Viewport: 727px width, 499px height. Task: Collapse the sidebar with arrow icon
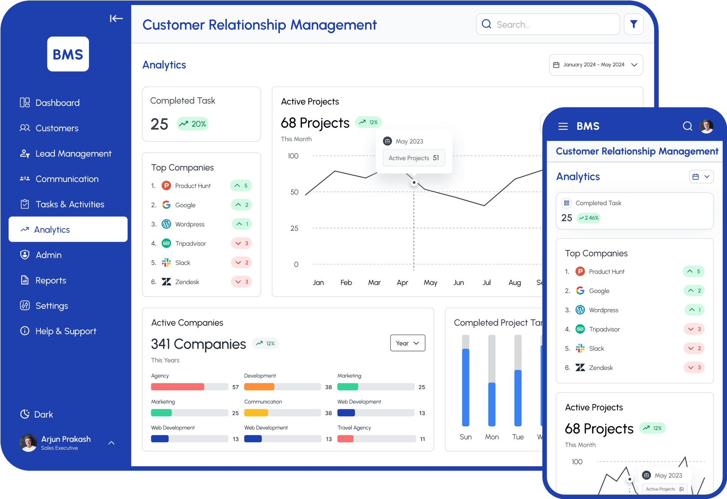coord(116,19)
